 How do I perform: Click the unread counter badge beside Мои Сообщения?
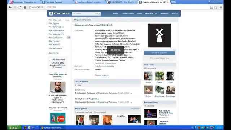69,38
